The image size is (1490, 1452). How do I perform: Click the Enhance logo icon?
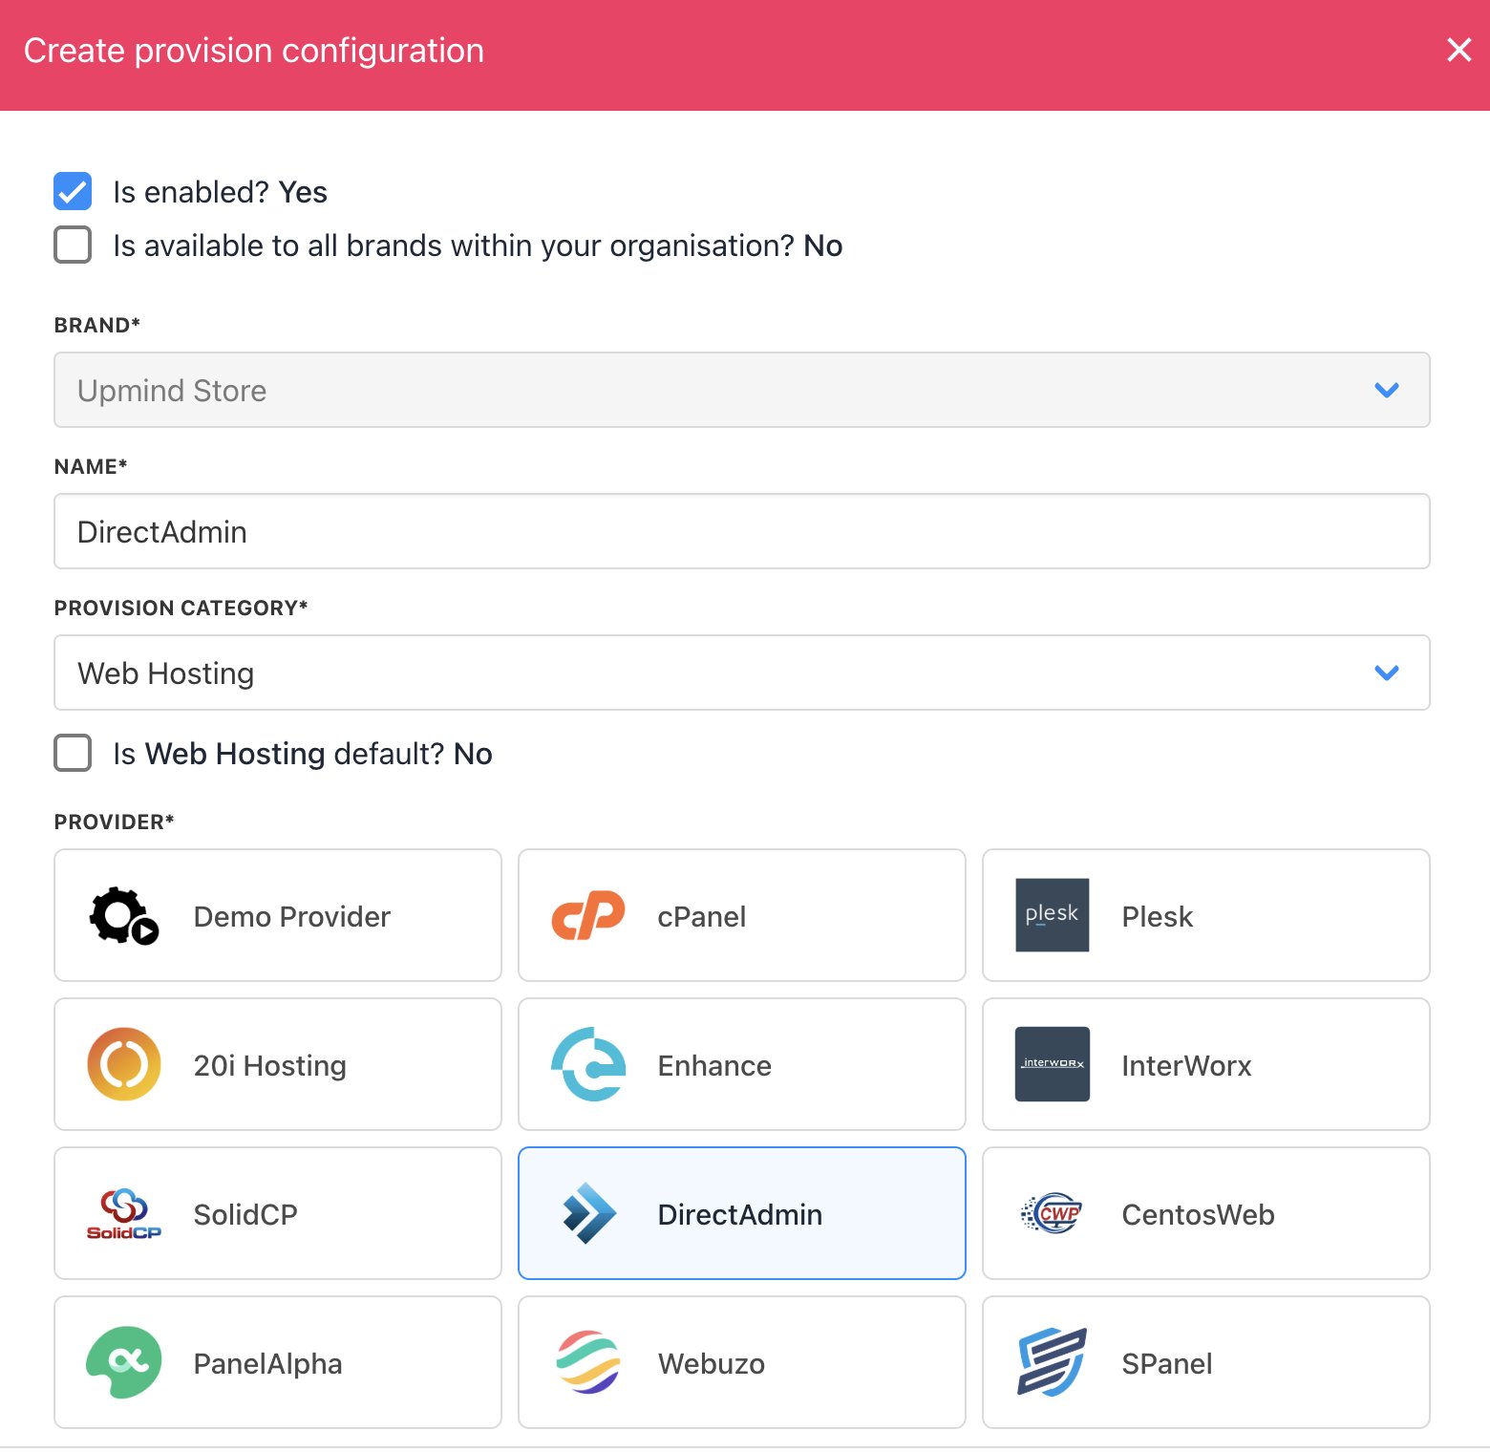point(588,1064)
